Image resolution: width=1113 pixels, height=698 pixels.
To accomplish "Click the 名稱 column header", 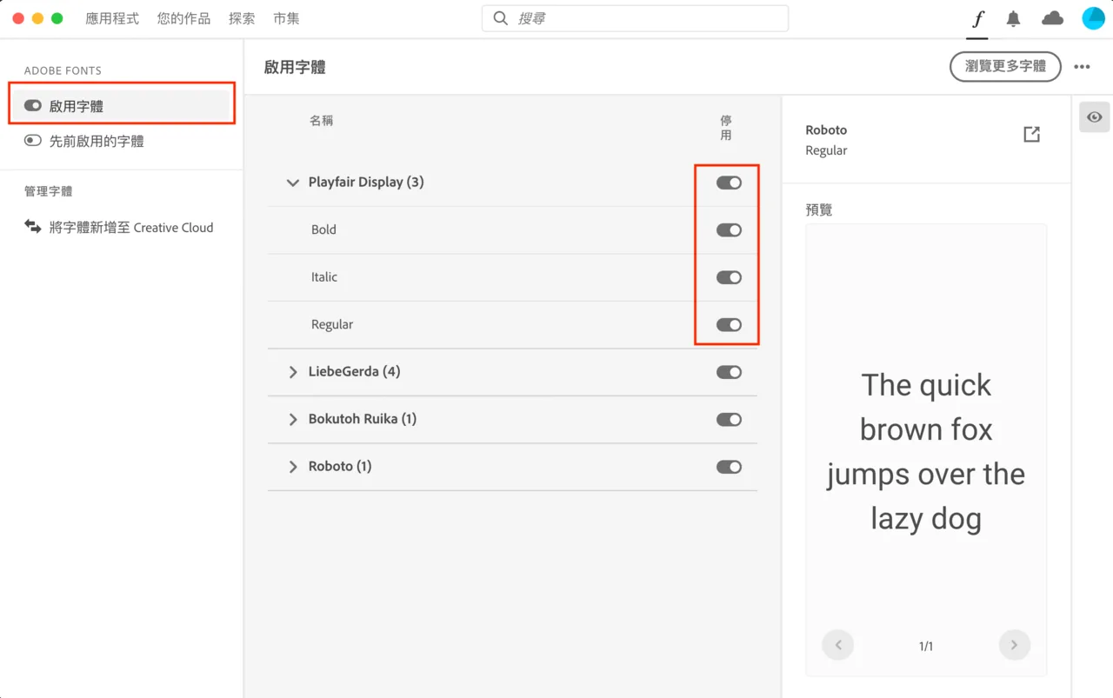I will tap(321, 121).
